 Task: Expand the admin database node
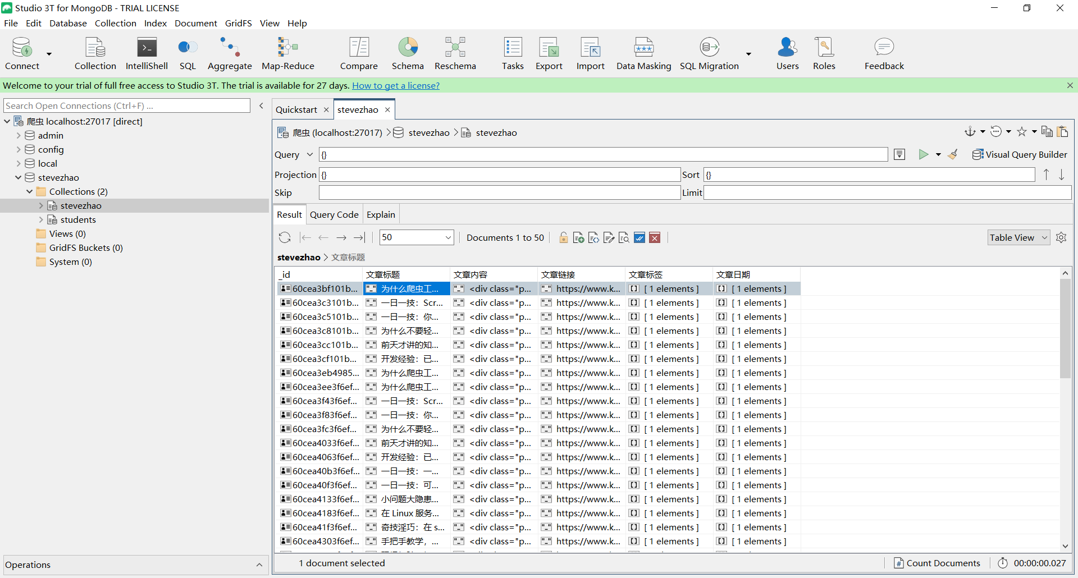(19, 135)
